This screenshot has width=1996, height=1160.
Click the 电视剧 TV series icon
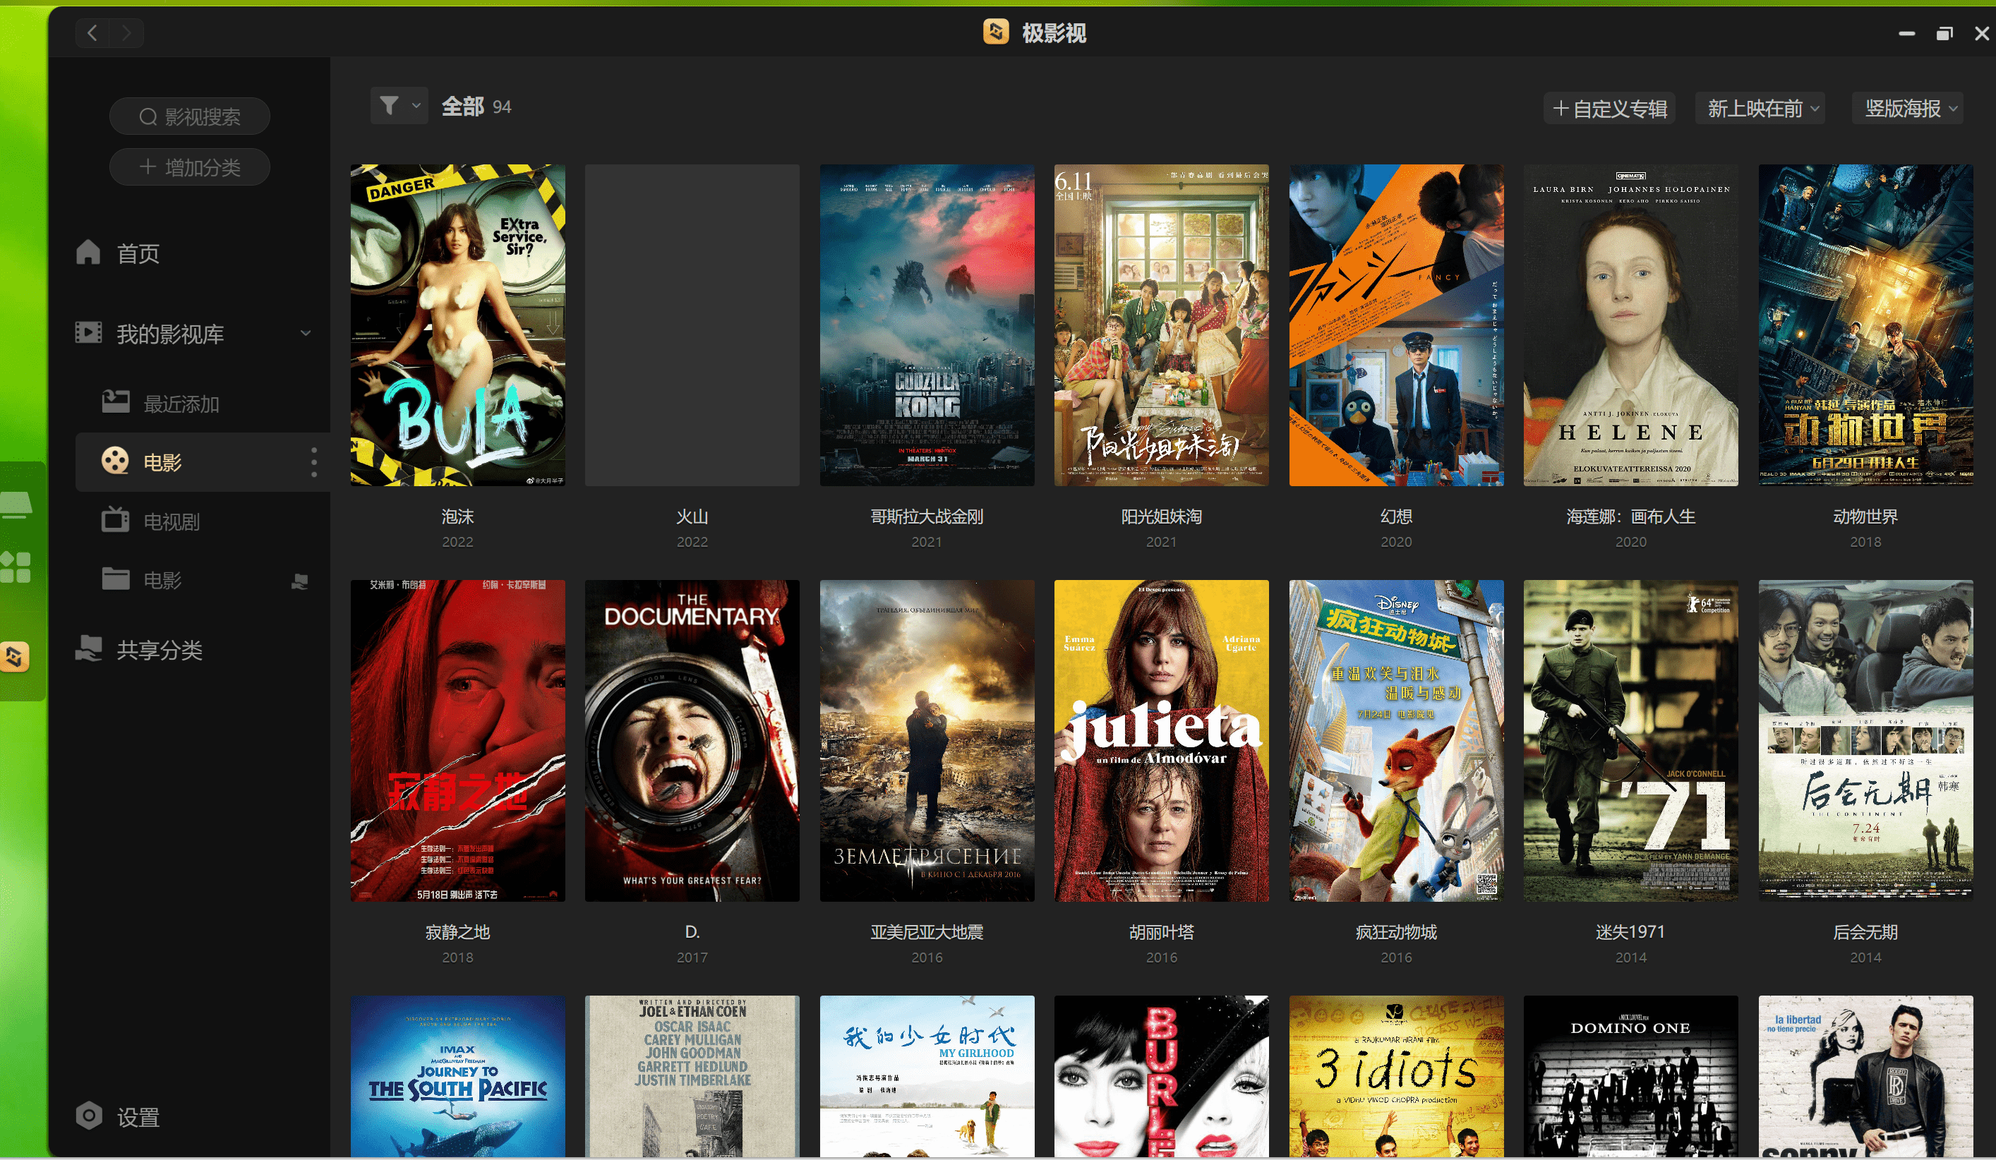pos(117,521)
